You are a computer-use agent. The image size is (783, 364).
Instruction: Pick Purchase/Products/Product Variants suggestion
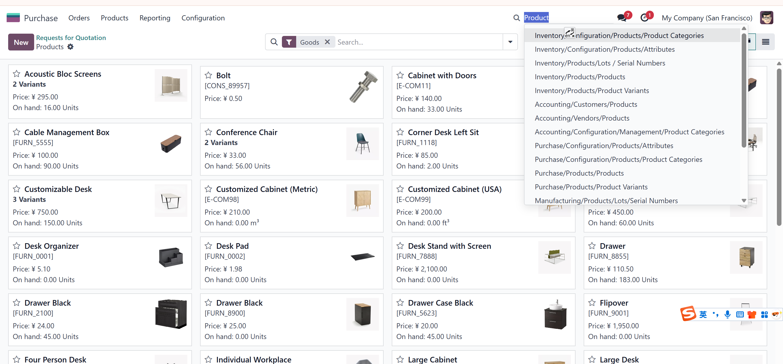click(632, 187)
